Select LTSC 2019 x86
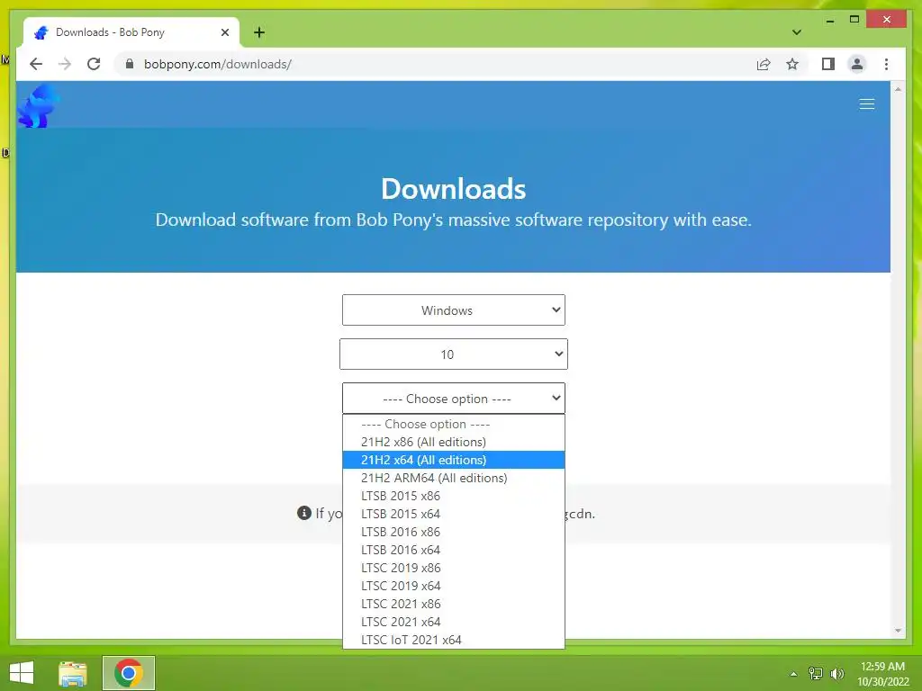The image size is (922, 691). (454, 569)
